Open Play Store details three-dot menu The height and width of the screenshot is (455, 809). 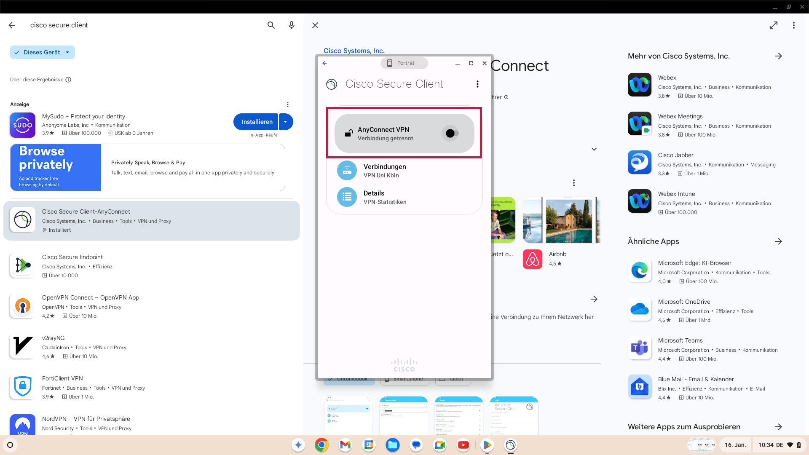tap(794, 25)
